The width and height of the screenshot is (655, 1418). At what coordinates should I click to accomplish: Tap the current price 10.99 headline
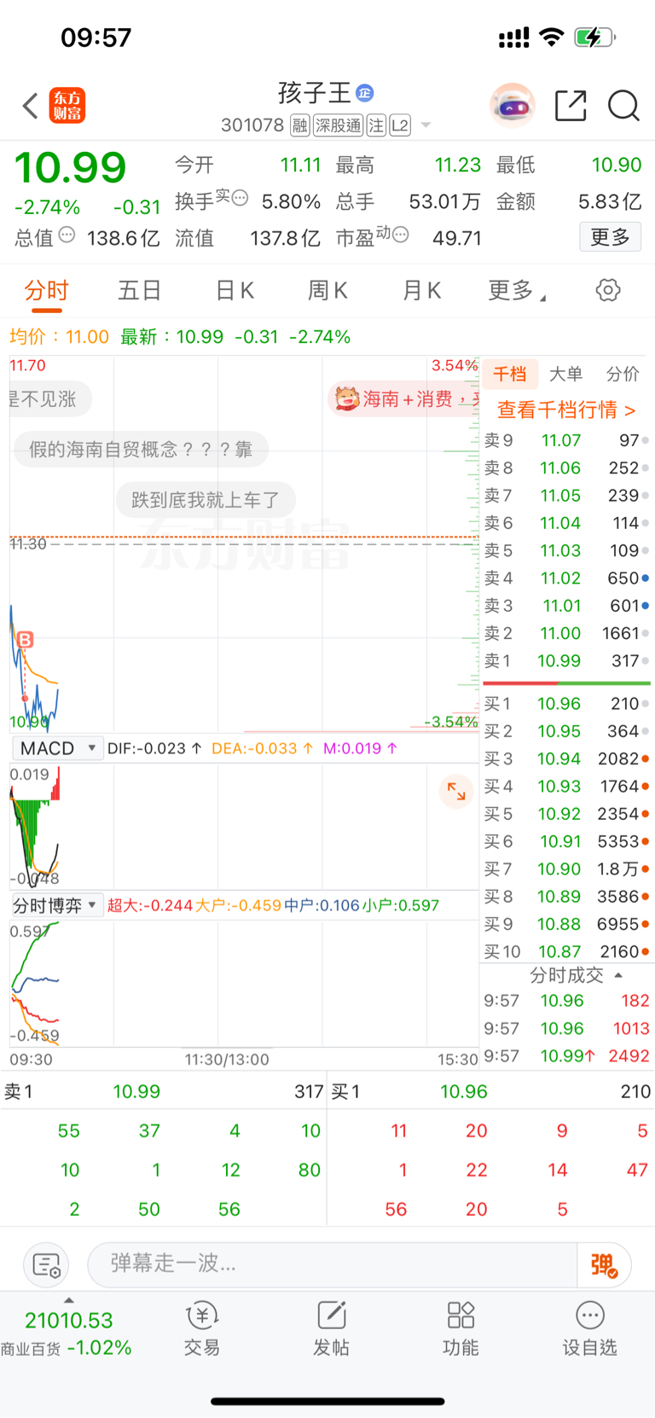70,167
